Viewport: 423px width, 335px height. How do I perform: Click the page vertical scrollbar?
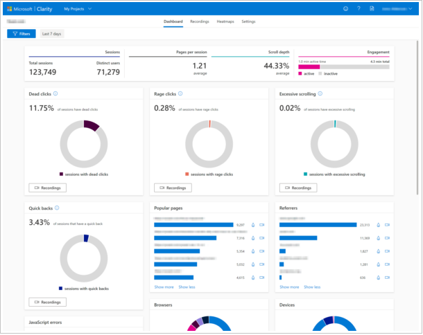tap(417, 118)
